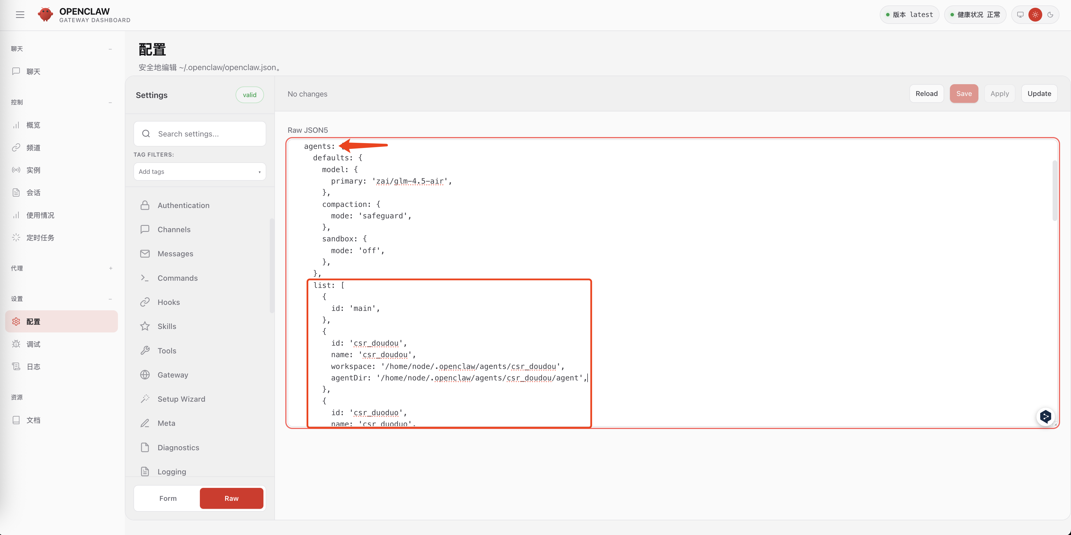
Task: Open the Add tags dropdown
Action: point(200,172)
